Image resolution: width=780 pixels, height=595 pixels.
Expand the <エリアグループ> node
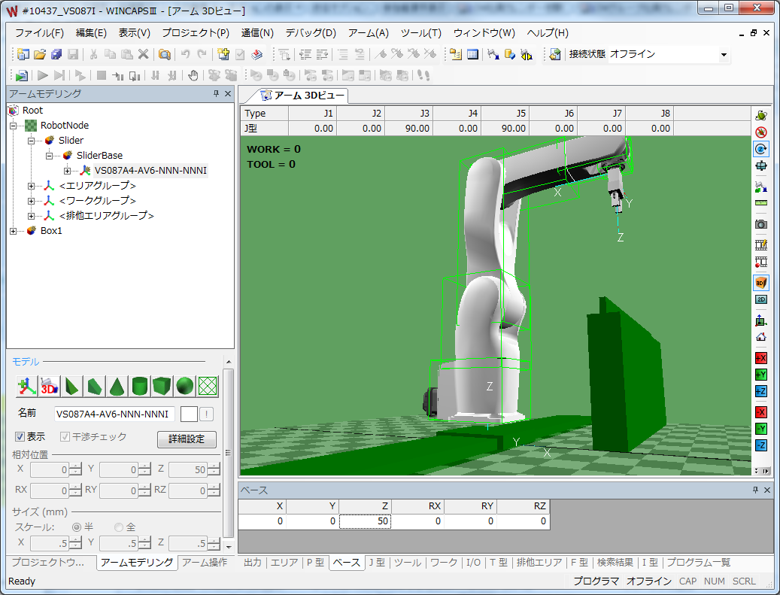click(31, 186)
